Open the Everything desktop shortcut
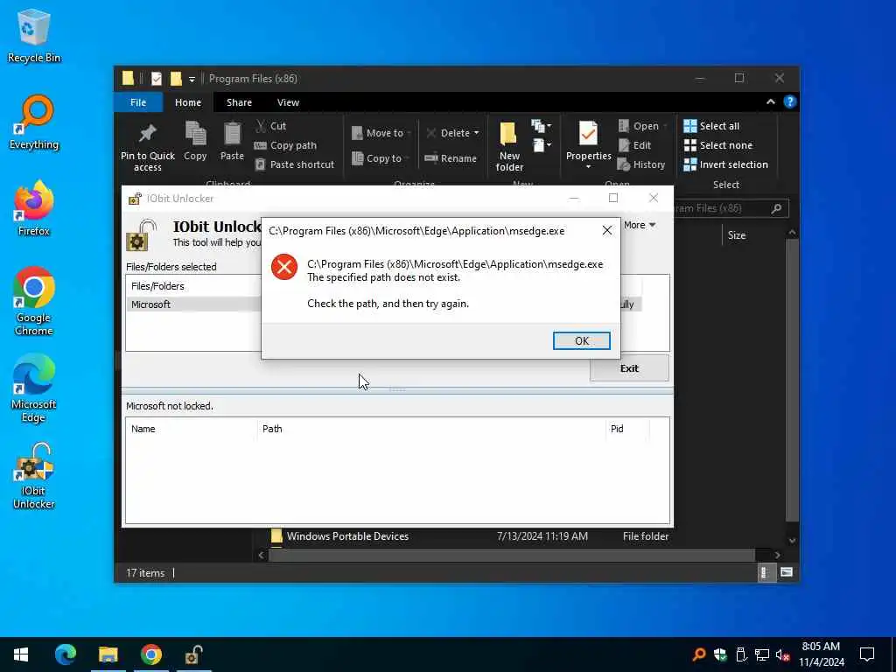Image resolution: width=896 pixels, height=672 pixels. pyautogui.click(x=34, y=122)
